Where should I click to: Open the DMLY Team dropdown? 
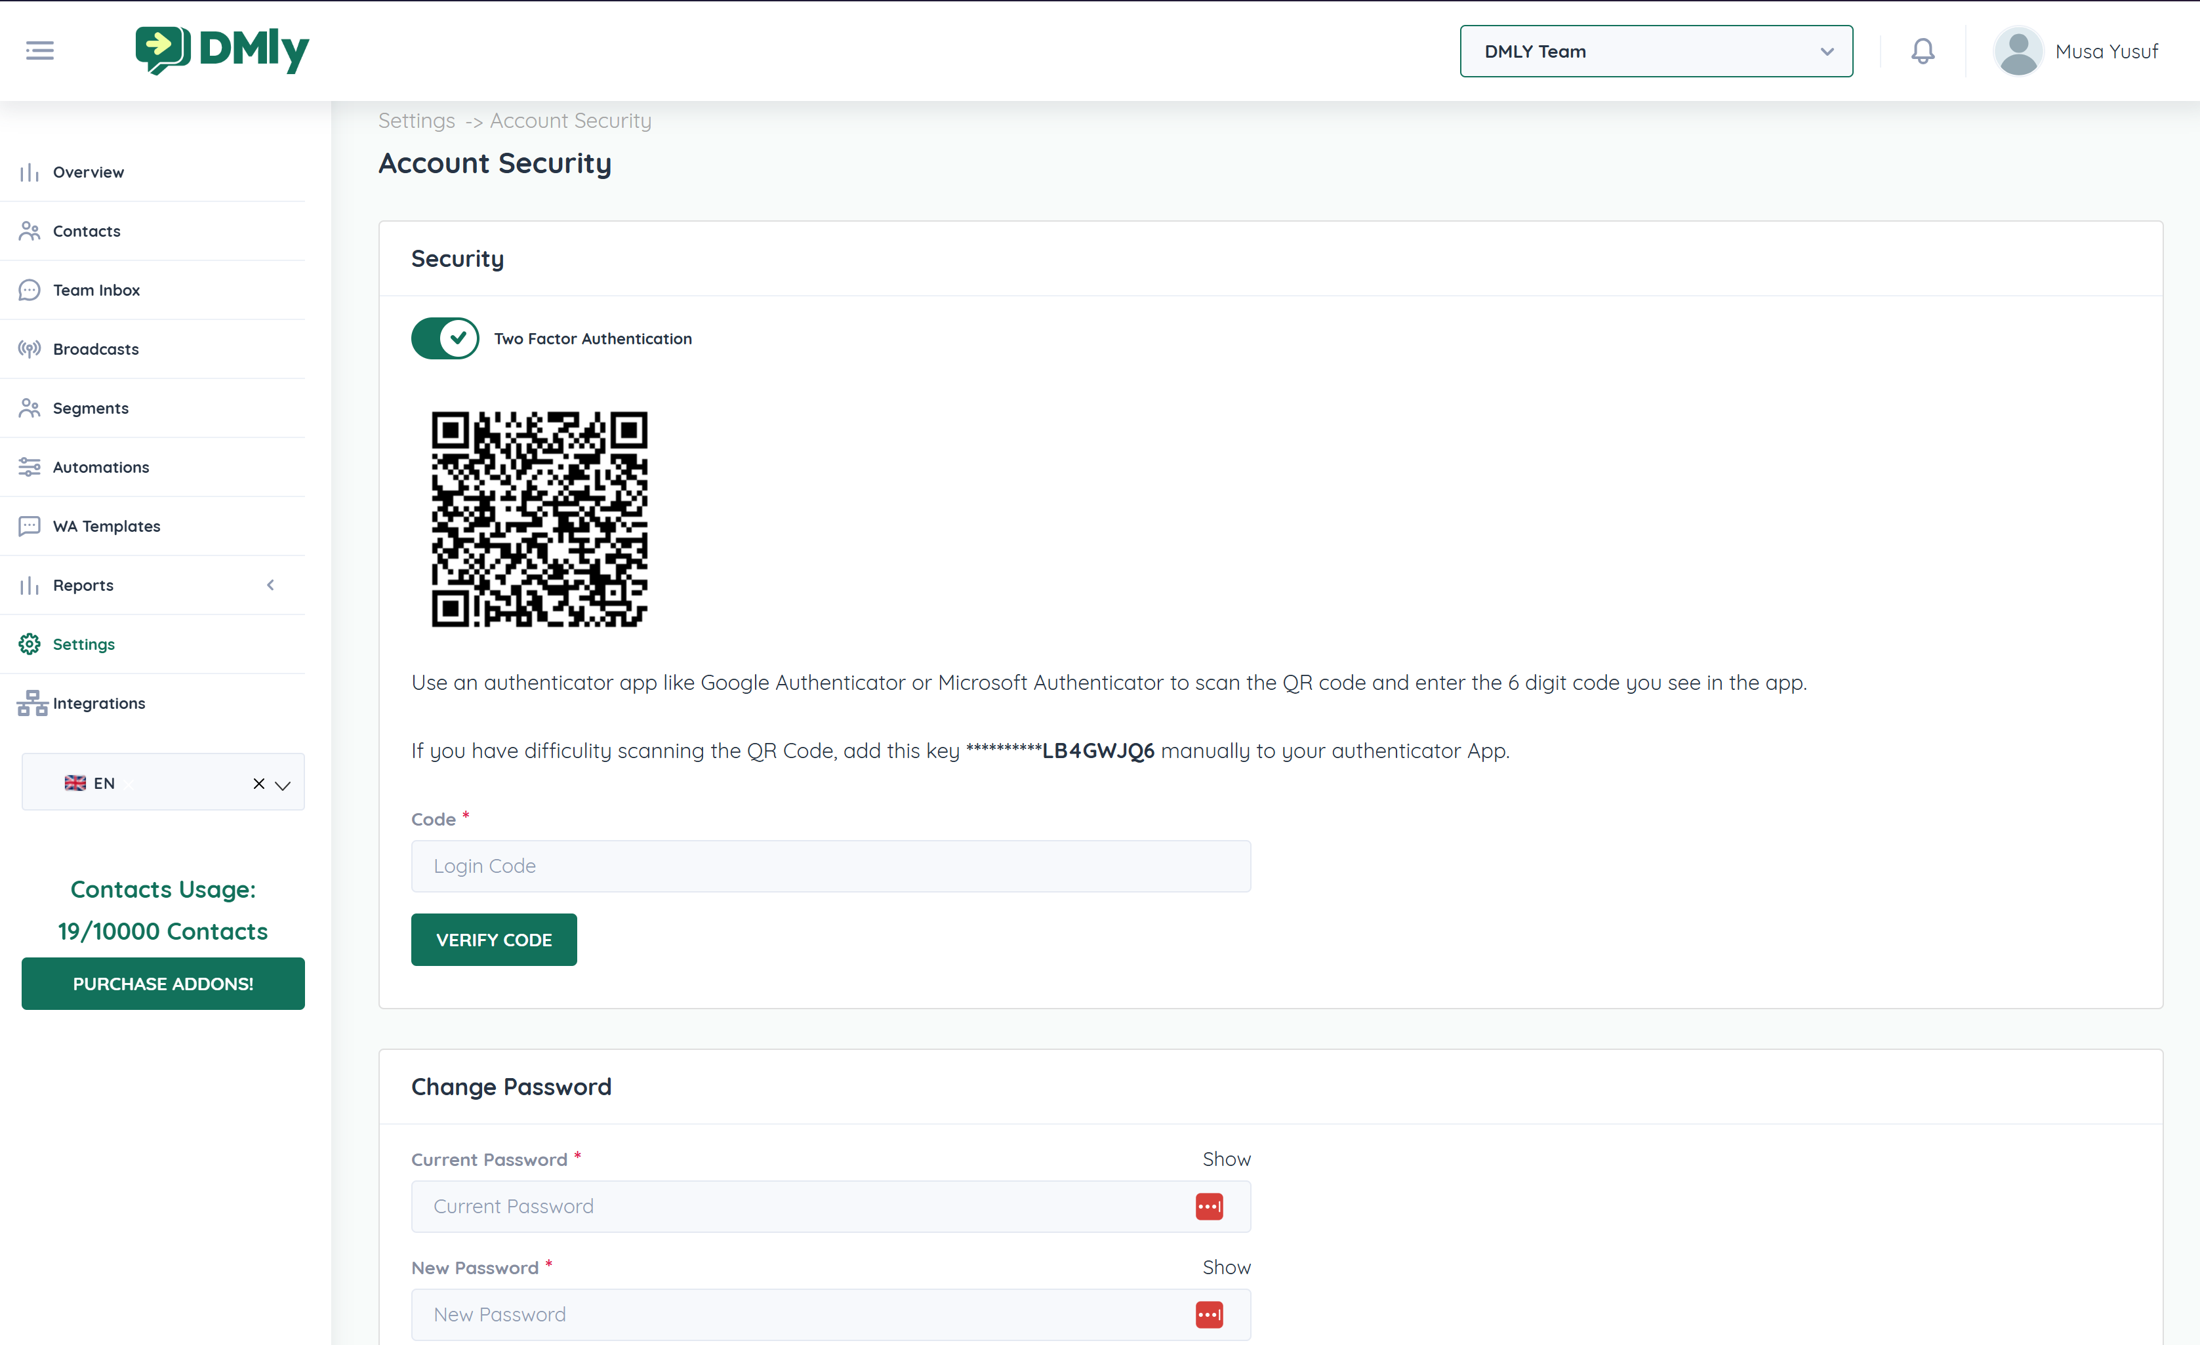[x=1656, y=52]
